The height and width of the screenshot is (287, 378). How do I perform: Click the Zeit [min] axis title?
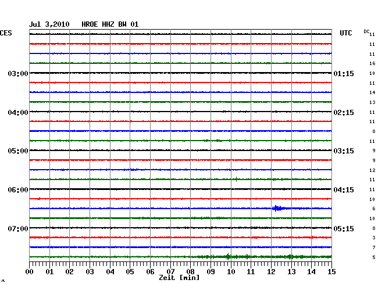click(179, 278)
